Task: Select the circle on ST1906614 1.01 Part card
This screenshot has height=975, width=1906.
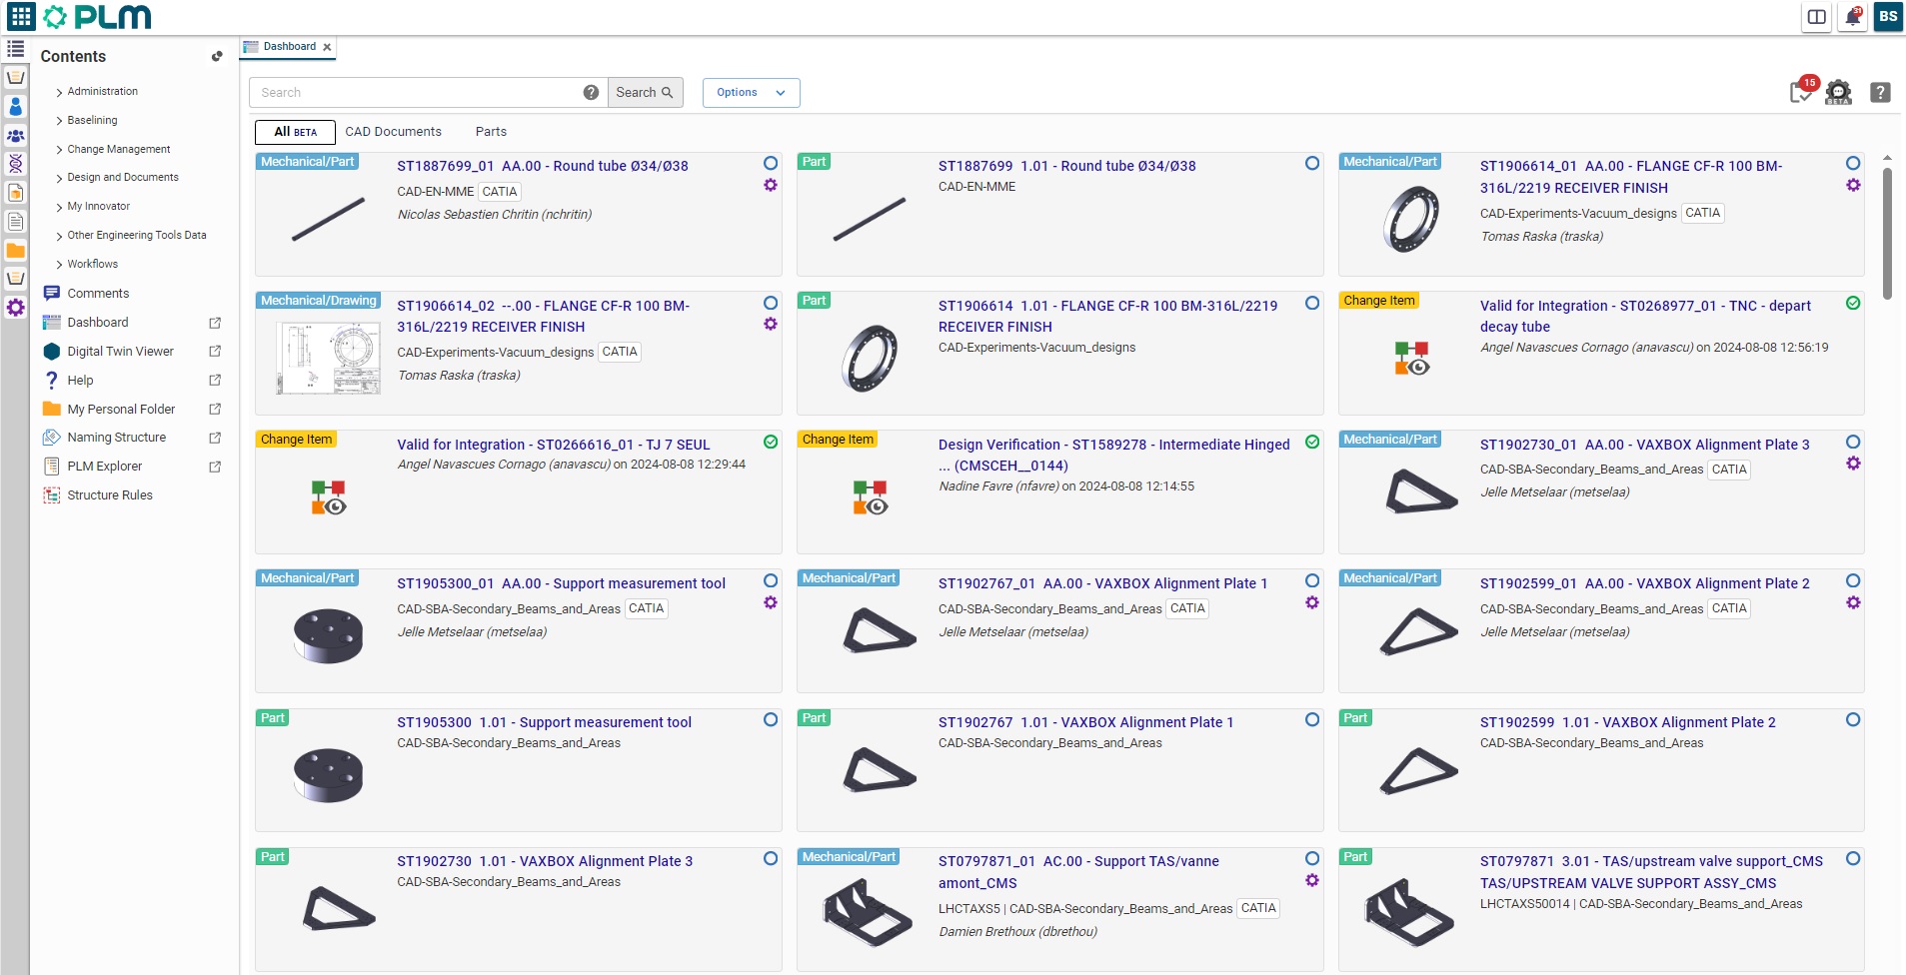Action: [1312, 303]
